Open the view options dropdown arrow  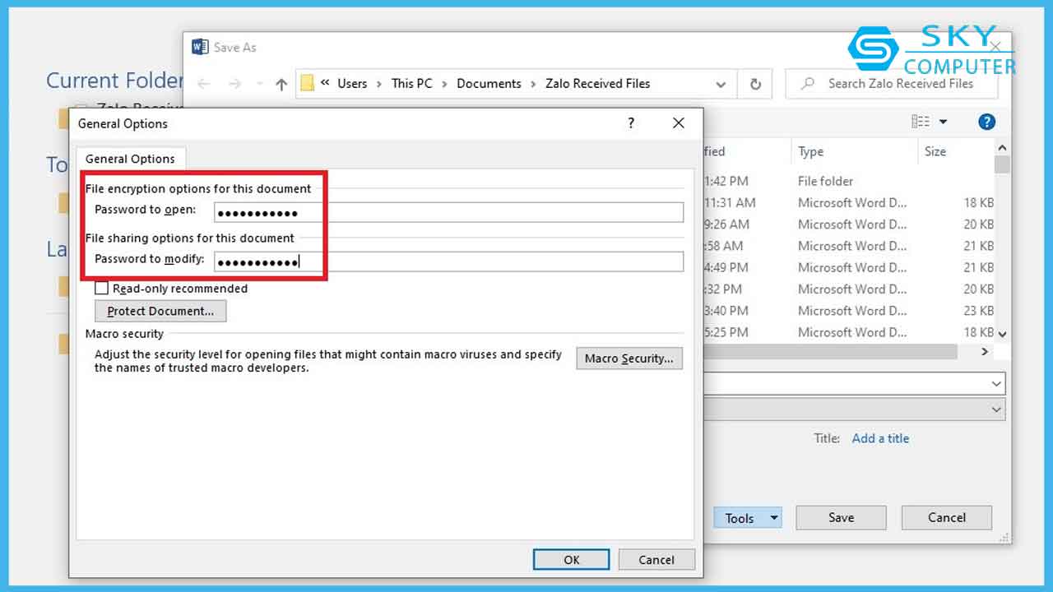pos(943,122)
